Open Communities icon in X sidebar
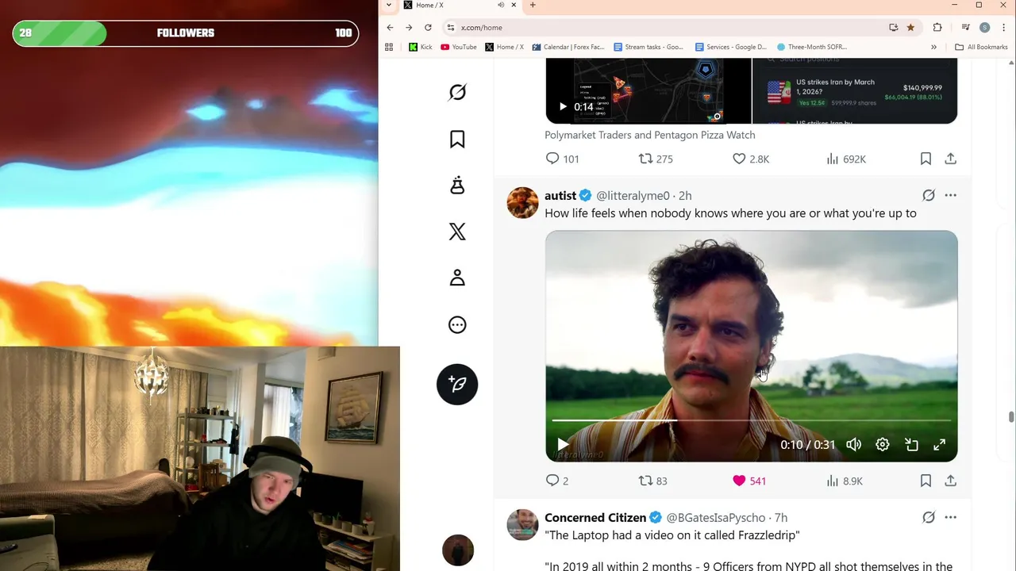 coord(457,186)
